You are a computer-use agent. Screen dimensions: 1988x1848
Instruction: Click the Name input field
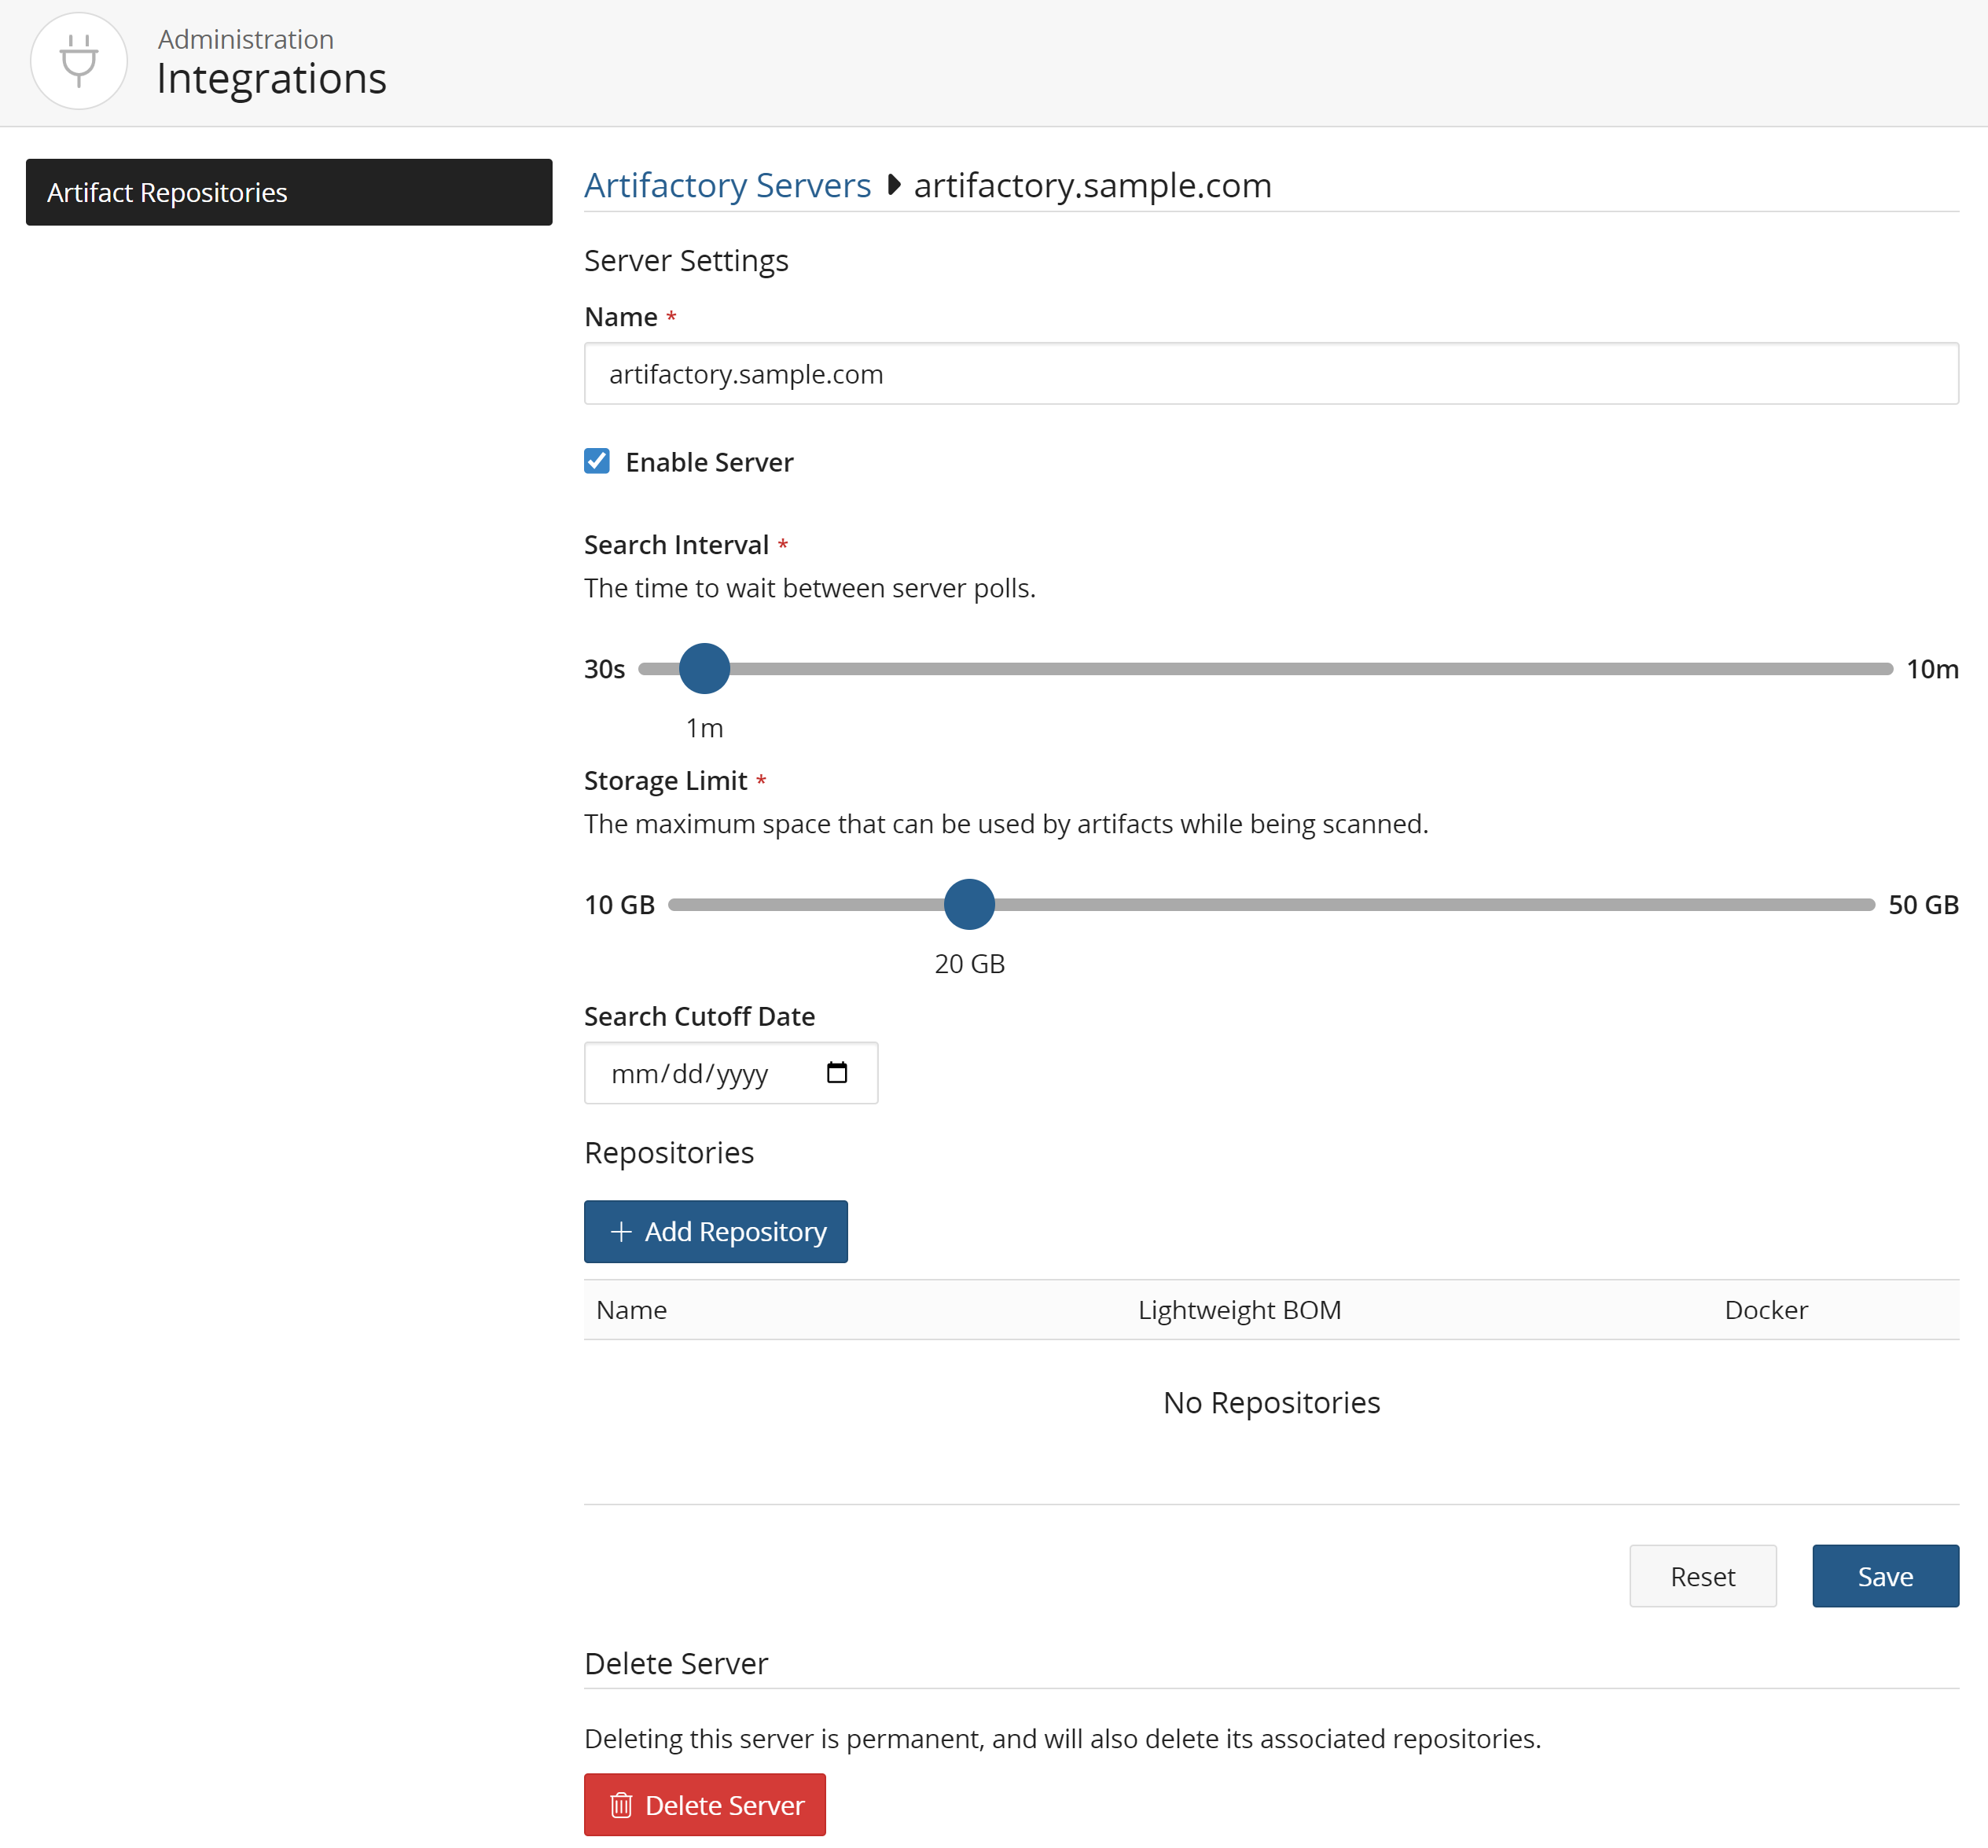coord(1270,374)
